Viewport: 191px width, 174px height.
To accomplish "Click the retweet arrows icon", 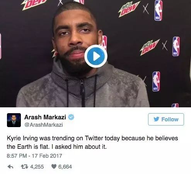I will point(24,167).
